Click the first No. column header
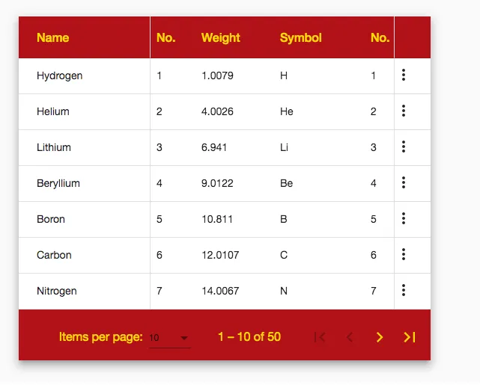480x388 pixels. click(166, 37)
